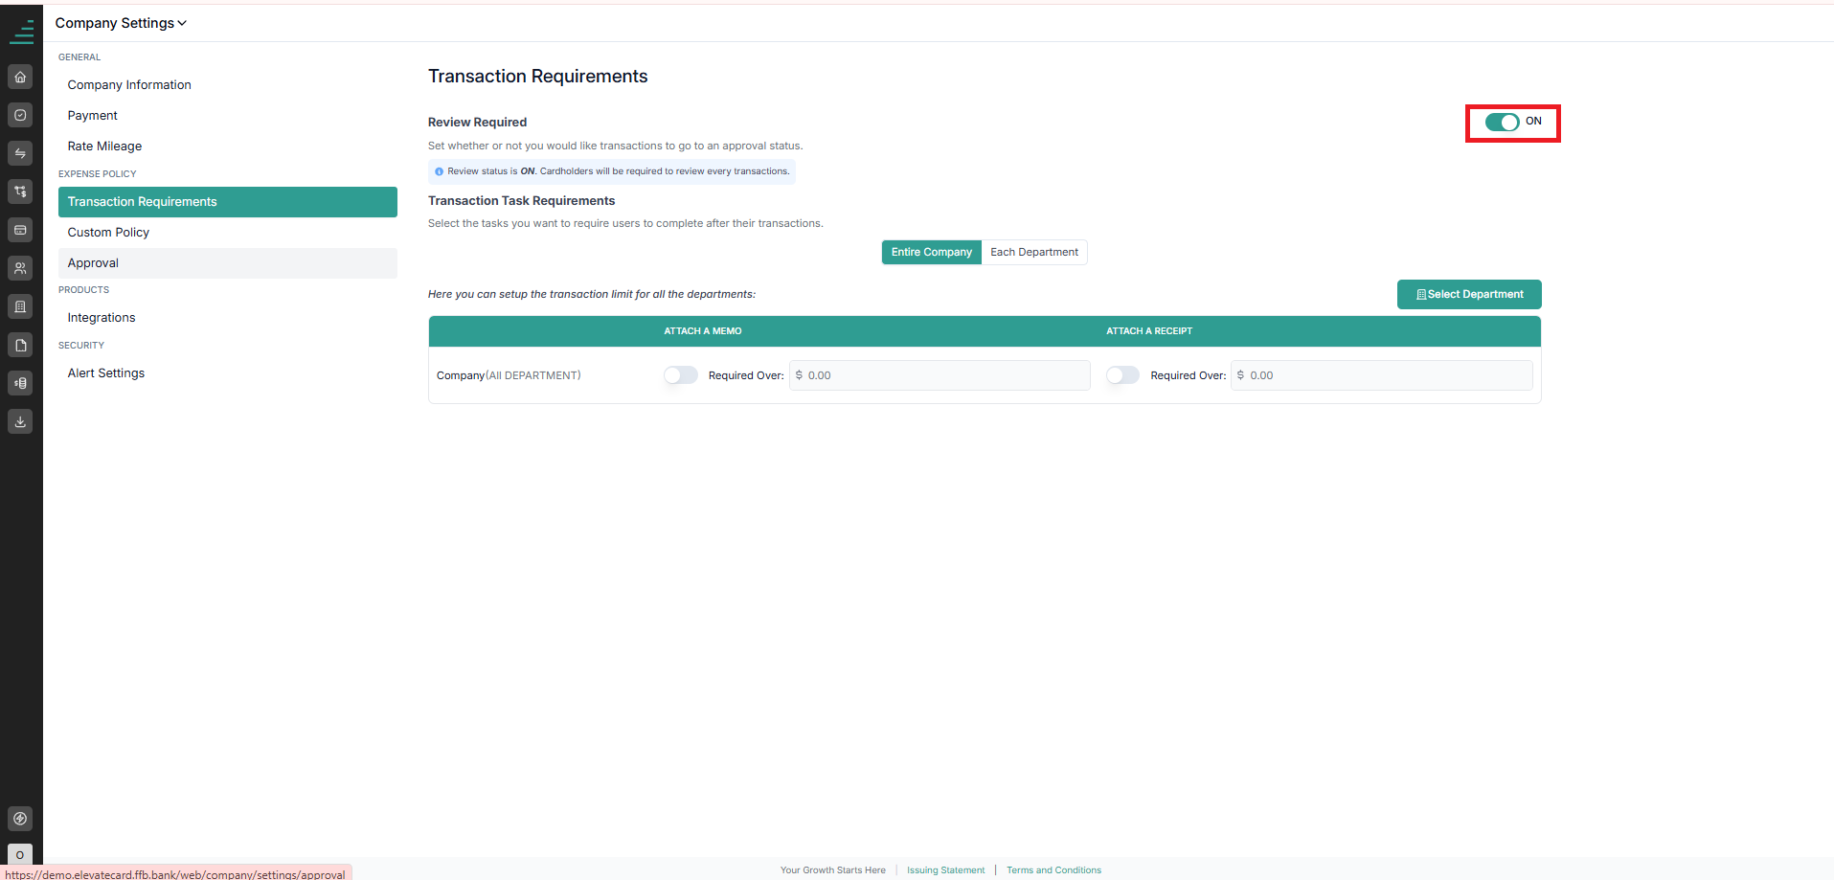Enable the Attach a Memo toggle
Viewport: 1834px width, 880px height.
pos(681,375)
